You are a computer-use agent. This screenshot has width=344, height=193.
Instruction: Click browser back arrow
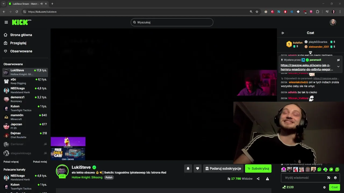coord(4,12)
